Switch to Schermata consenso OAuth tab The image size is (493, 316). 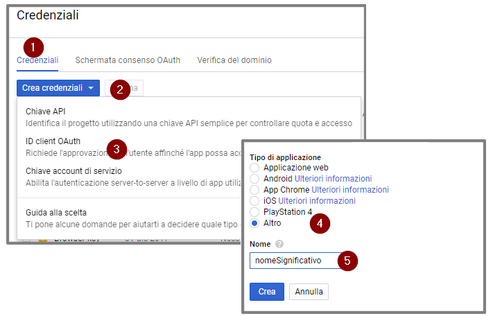coord(128,60)
